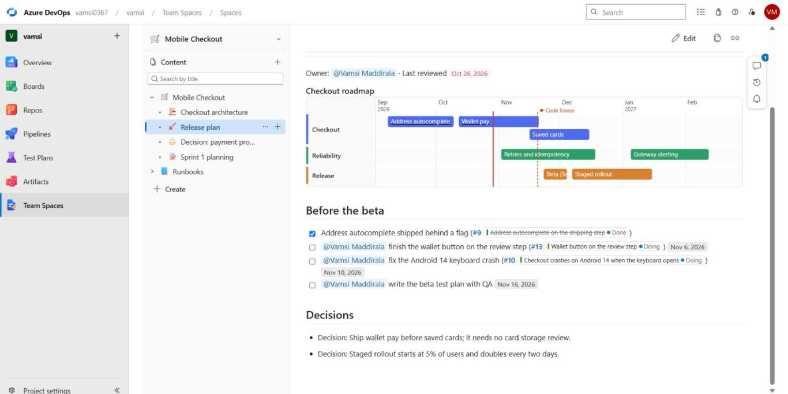Add a subpage with plus on Release plan
This screenshot has height=394, width=788.
[x=277, y=127]
